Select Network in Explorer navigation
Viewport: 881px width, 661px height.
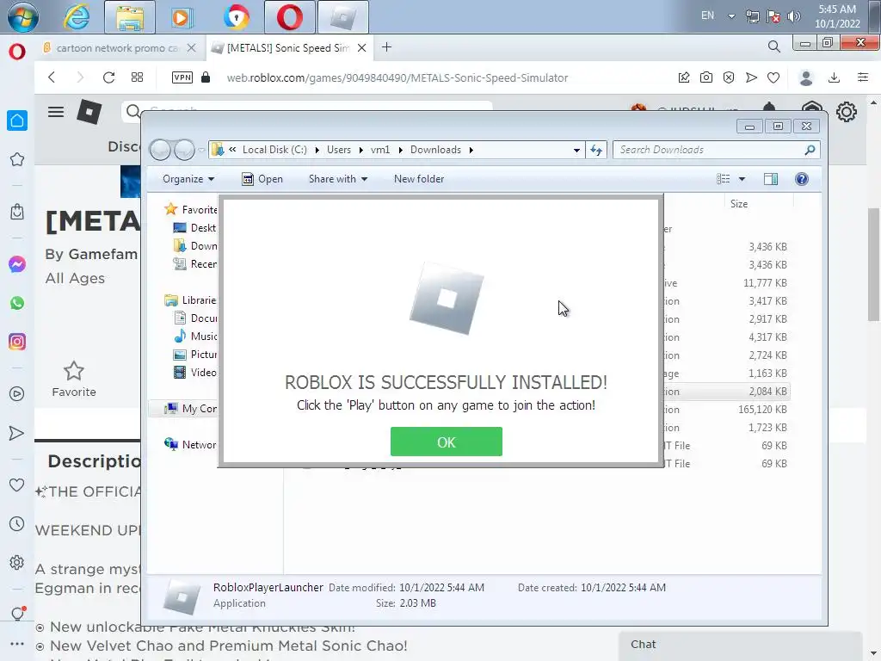click(190, 445)
